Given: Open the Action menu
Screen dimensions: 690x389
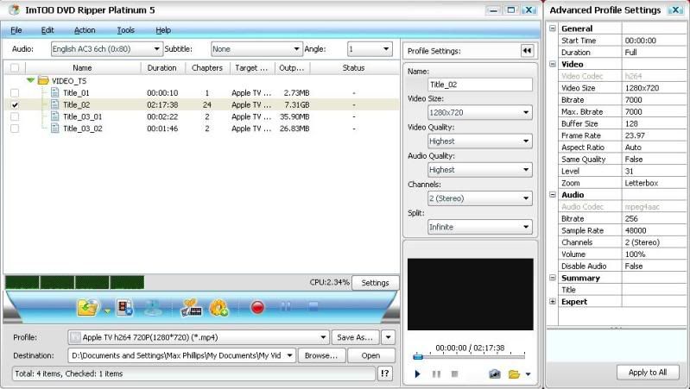Looking at the screenshot, I should tap(85, 30).
